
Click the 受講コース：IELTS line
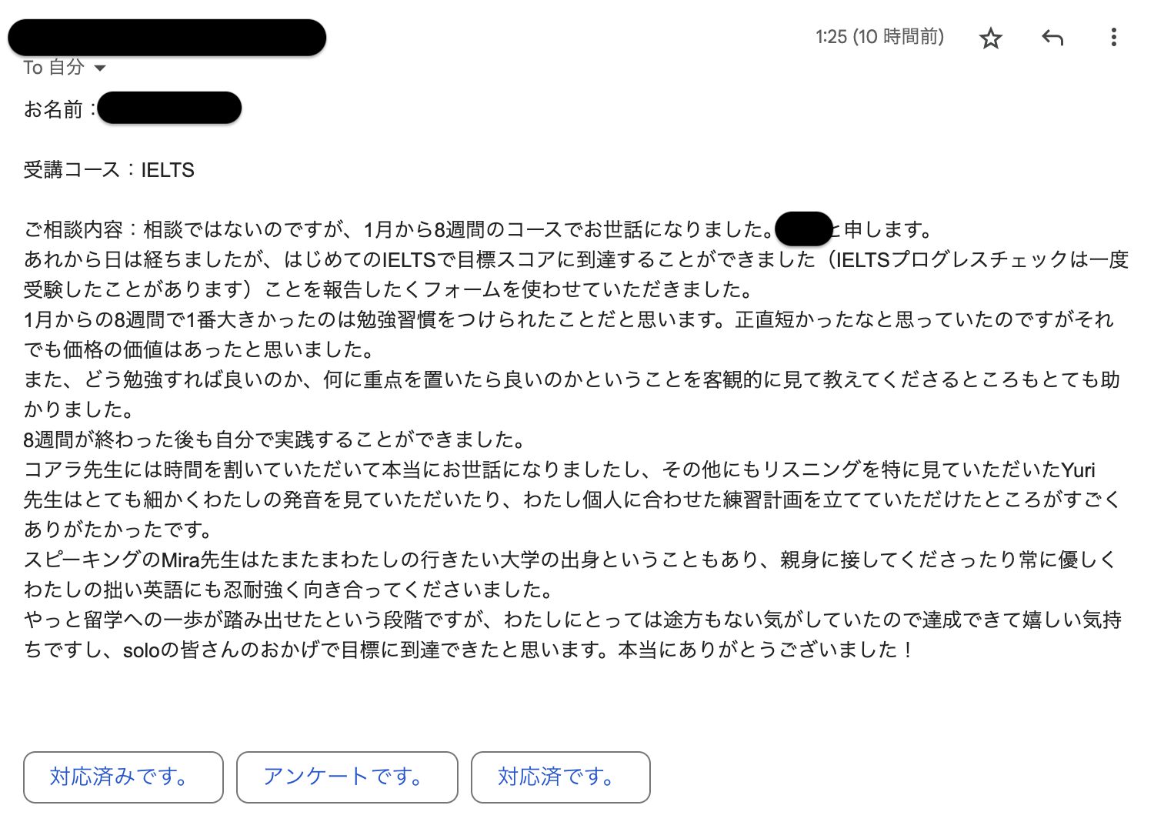point(108,170)
